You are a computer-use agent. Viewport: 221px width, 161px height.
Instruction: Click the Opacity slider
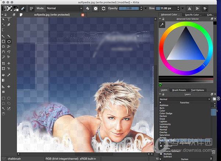[129, 8]
